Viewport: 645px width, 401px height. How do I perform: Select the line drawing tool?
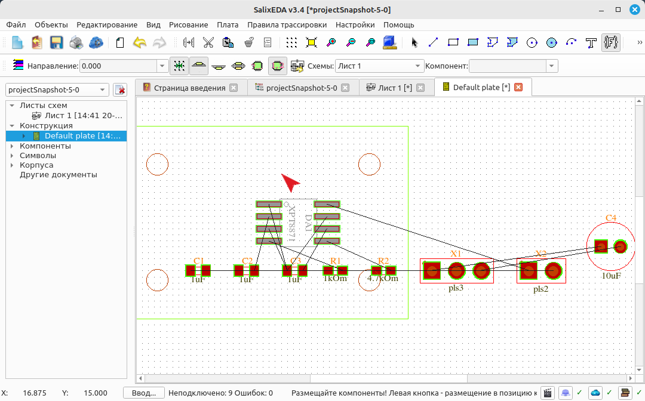point(433,42)
